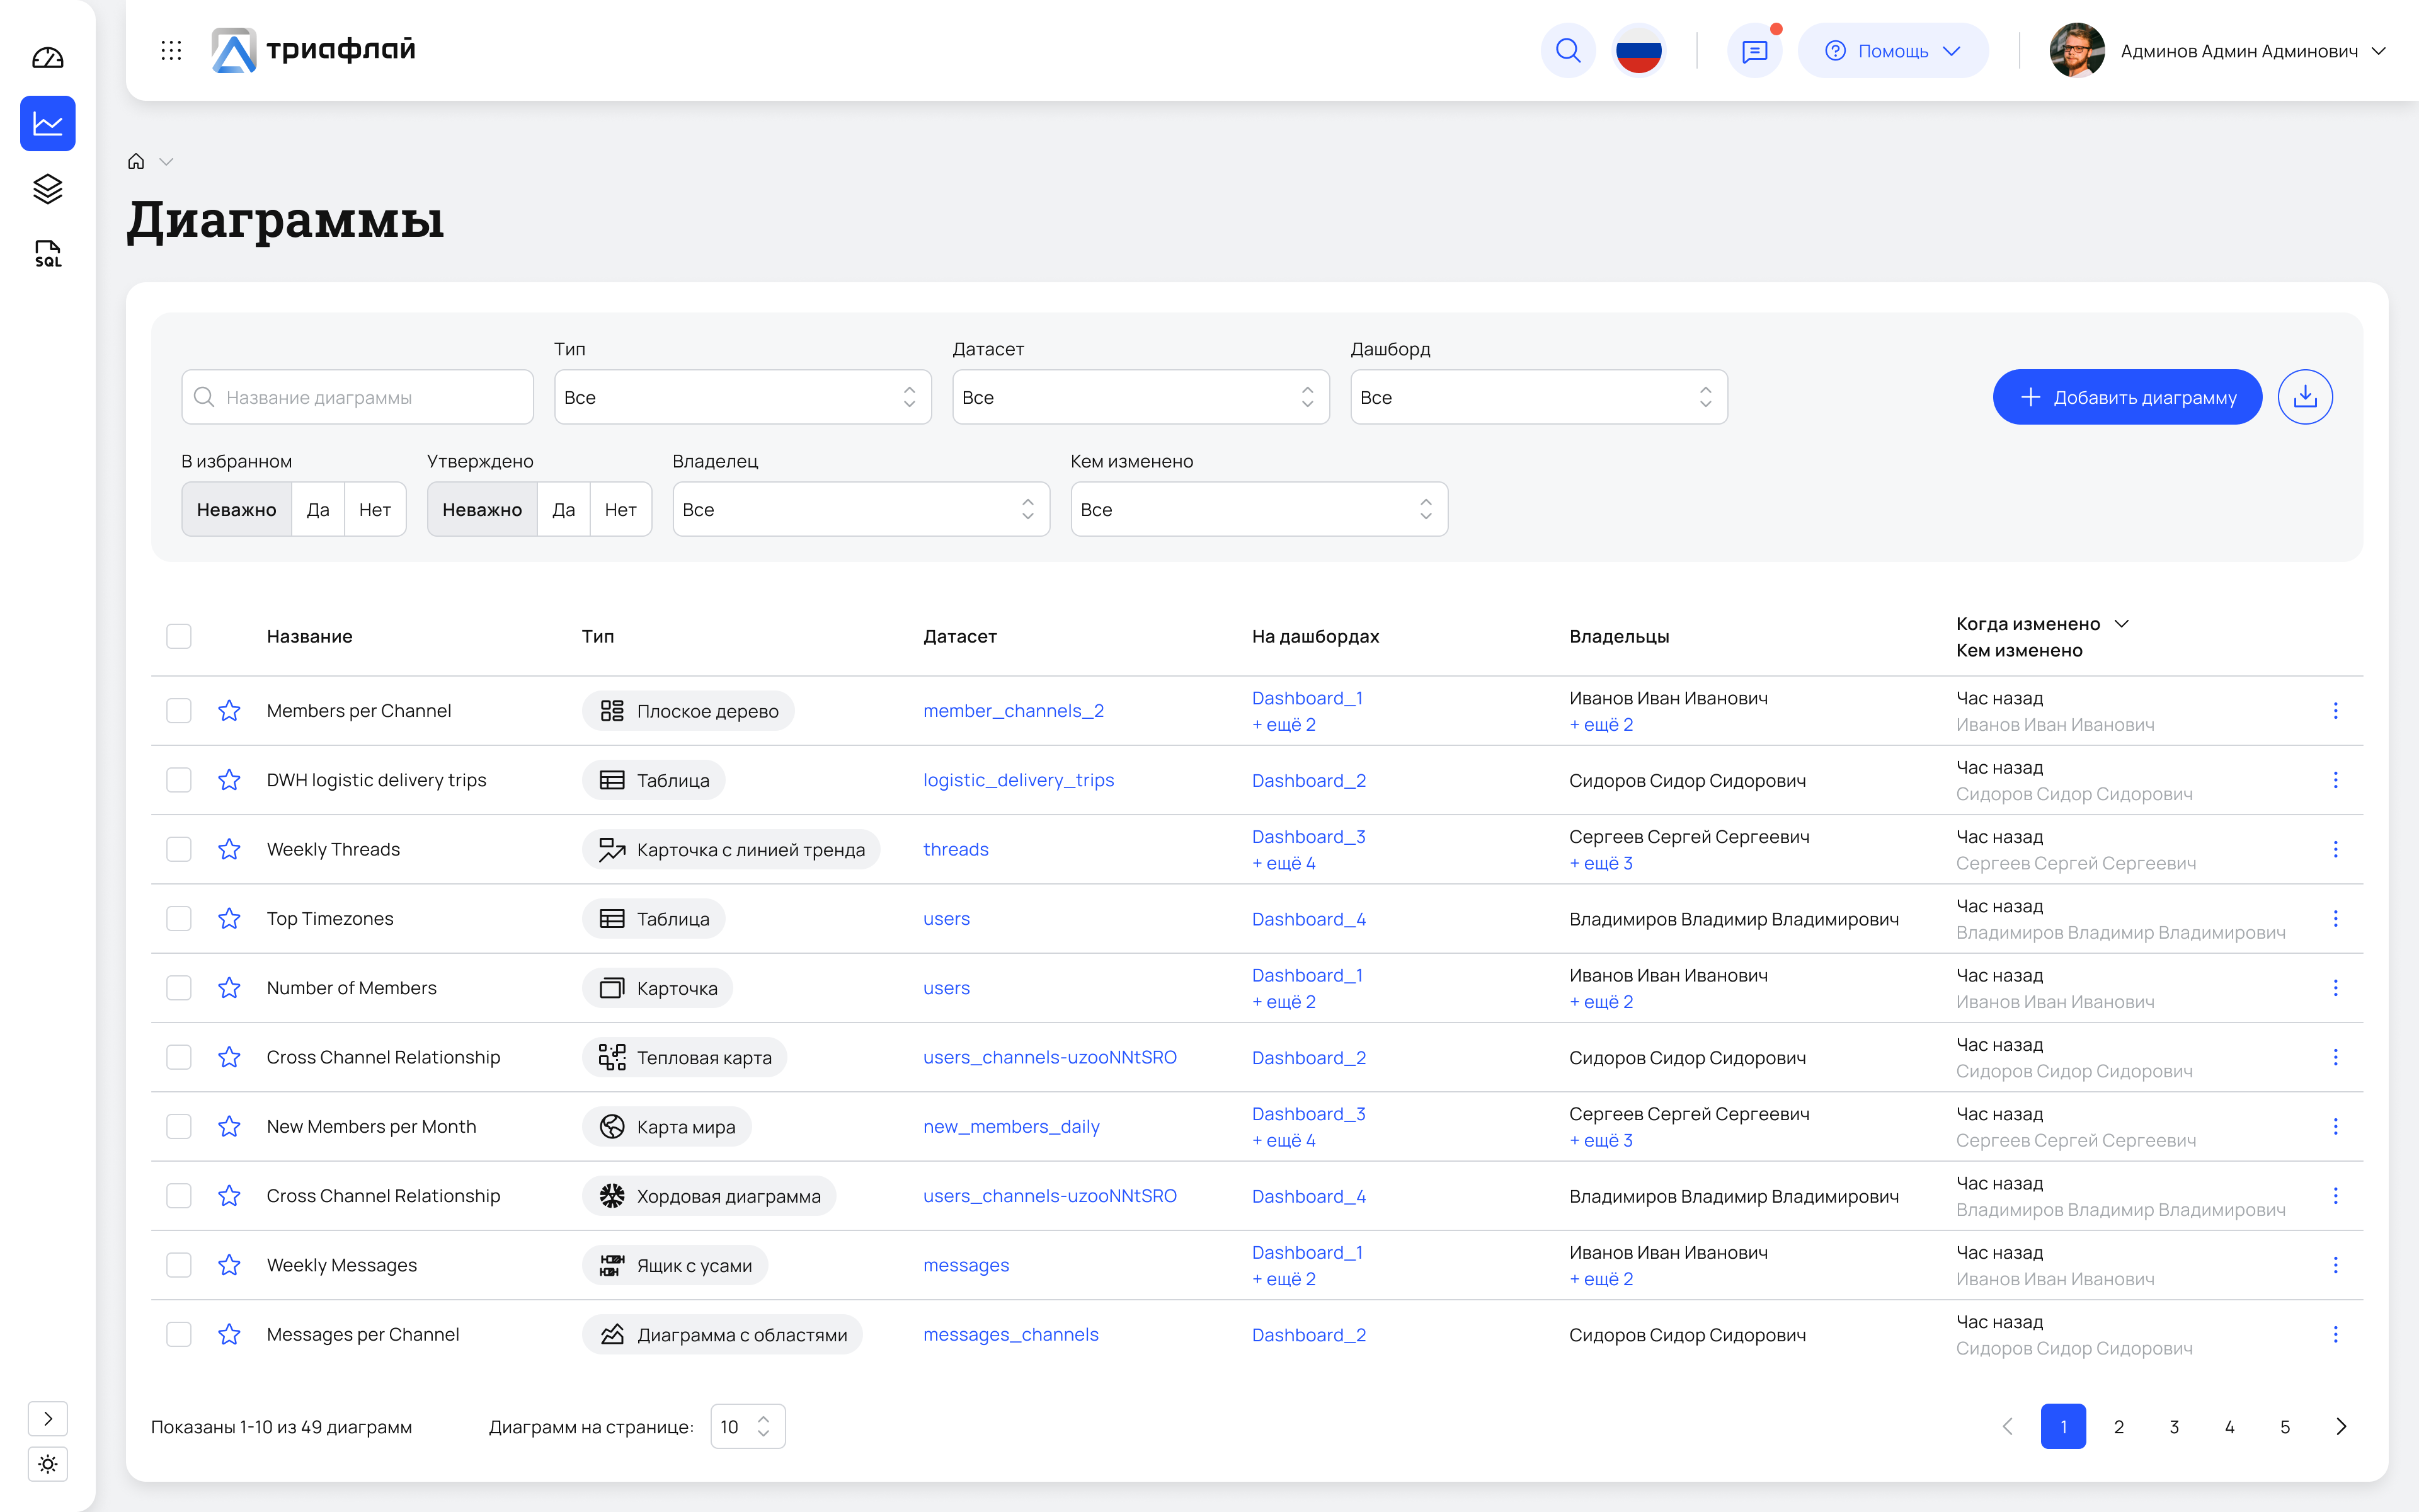Favorite the Weekly Threads row star
The width and height of the screenshot is (2419, 1512).
point(229,849)
